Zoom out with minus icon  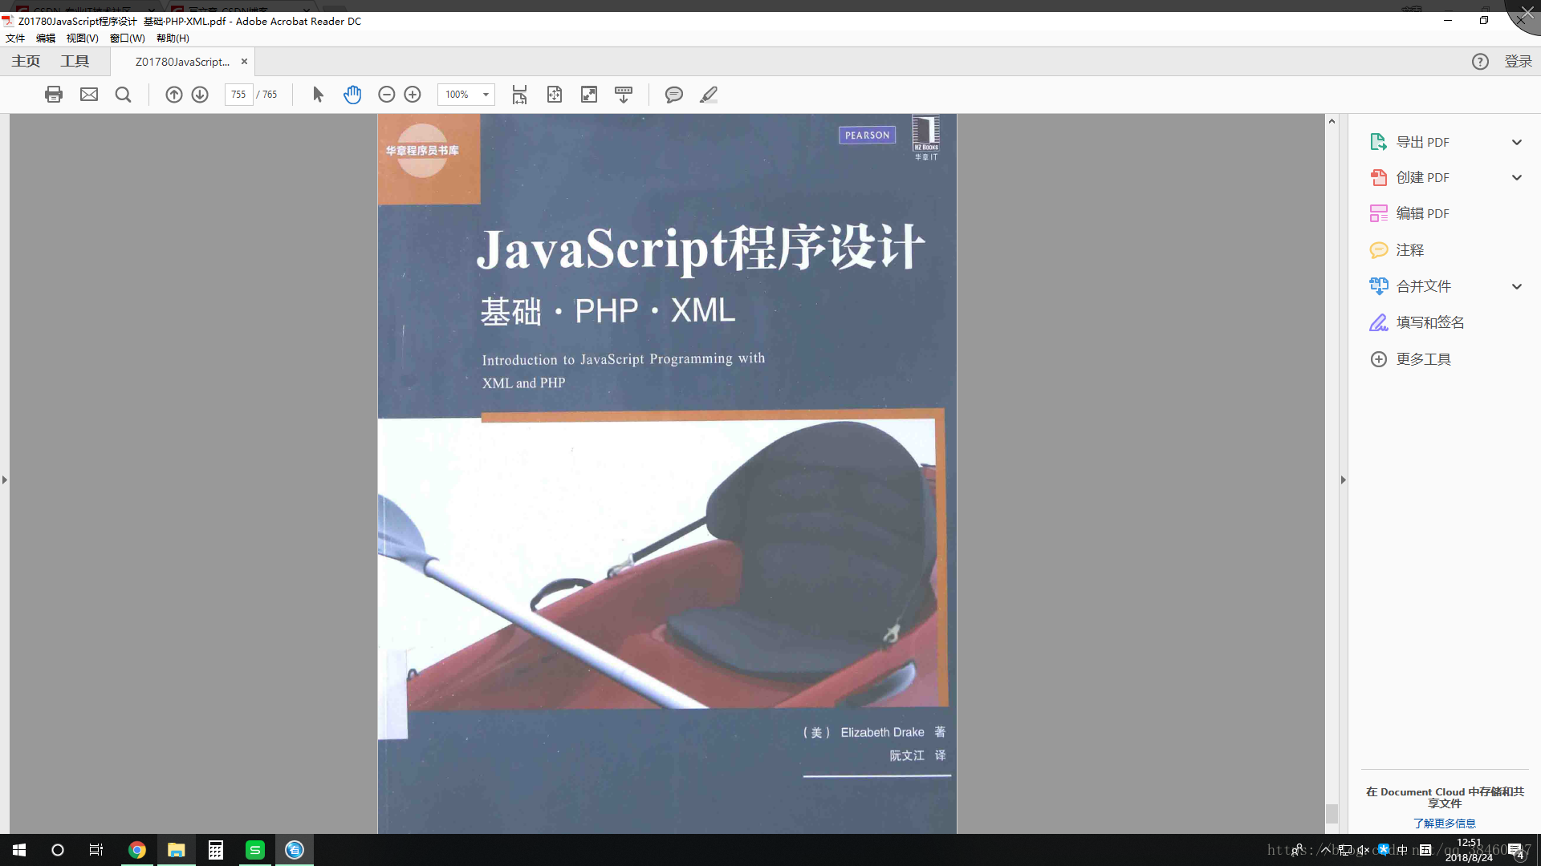386,95
